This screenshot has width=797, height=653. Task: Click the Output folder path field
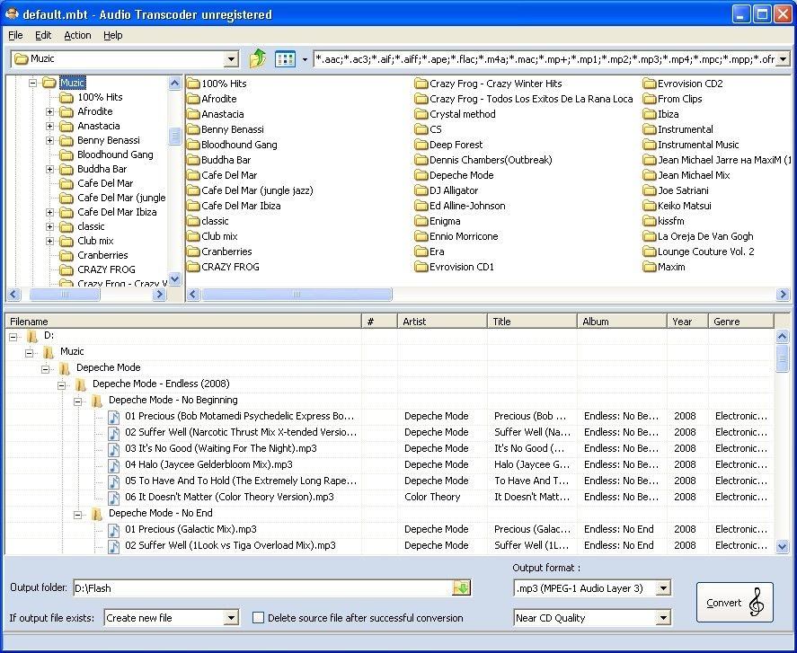click(261, 588)
